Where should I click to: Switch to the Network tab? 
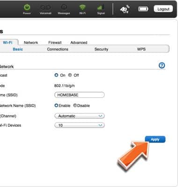coord(31,43)
